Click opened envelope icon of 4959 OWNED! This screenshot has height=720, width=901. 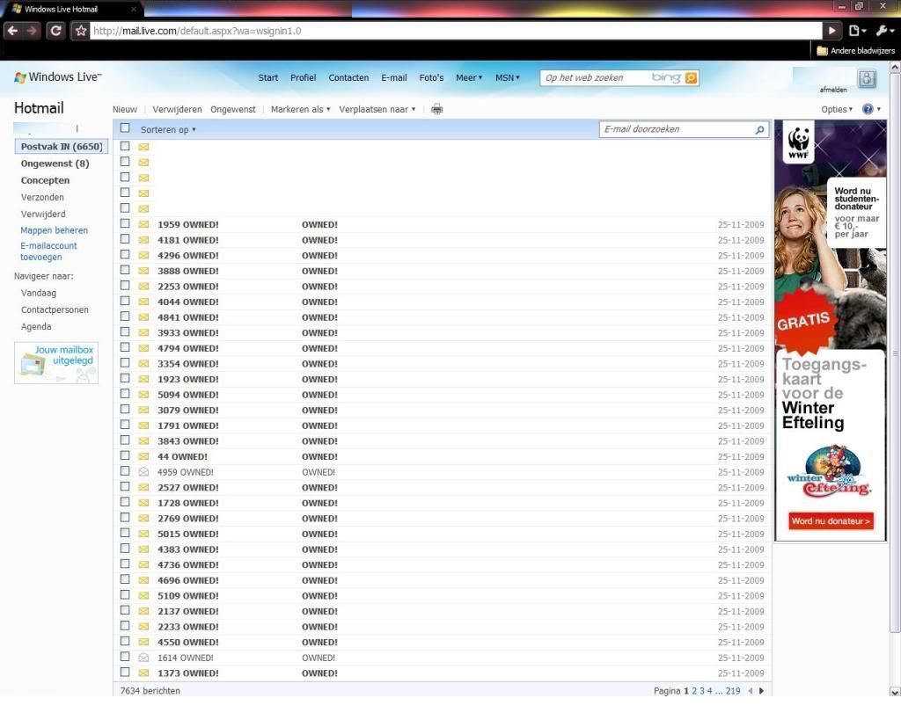(143, 472)
